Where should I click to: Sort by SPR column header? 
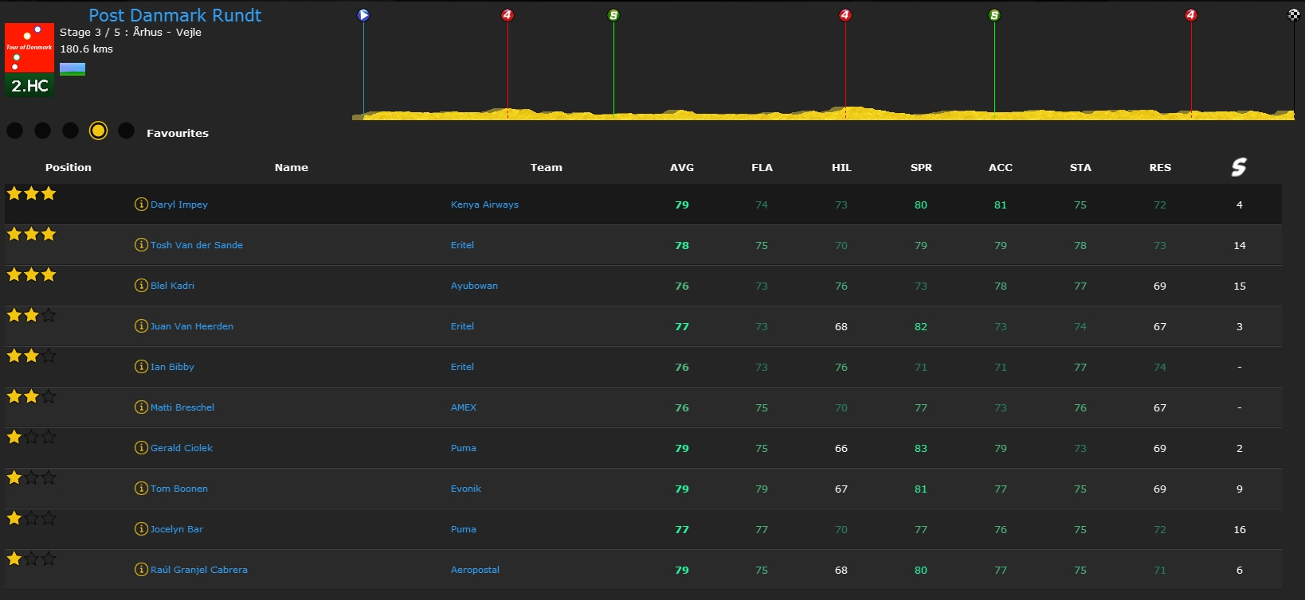click(921, 167)
